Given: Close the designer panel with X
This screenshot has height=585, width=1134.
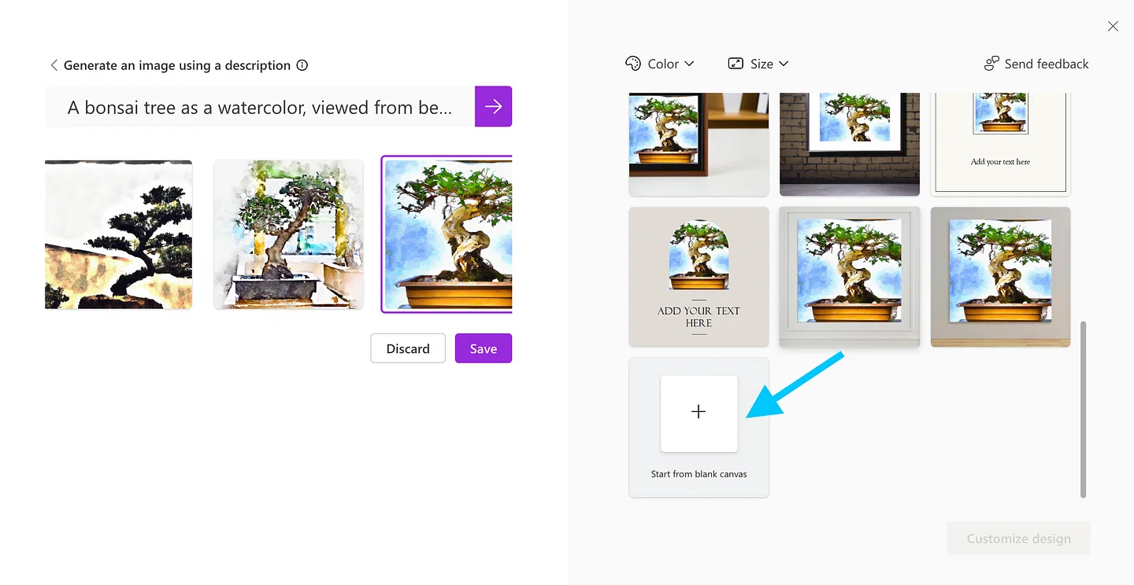Looking at the screenshot, I should pos(1113,26).
